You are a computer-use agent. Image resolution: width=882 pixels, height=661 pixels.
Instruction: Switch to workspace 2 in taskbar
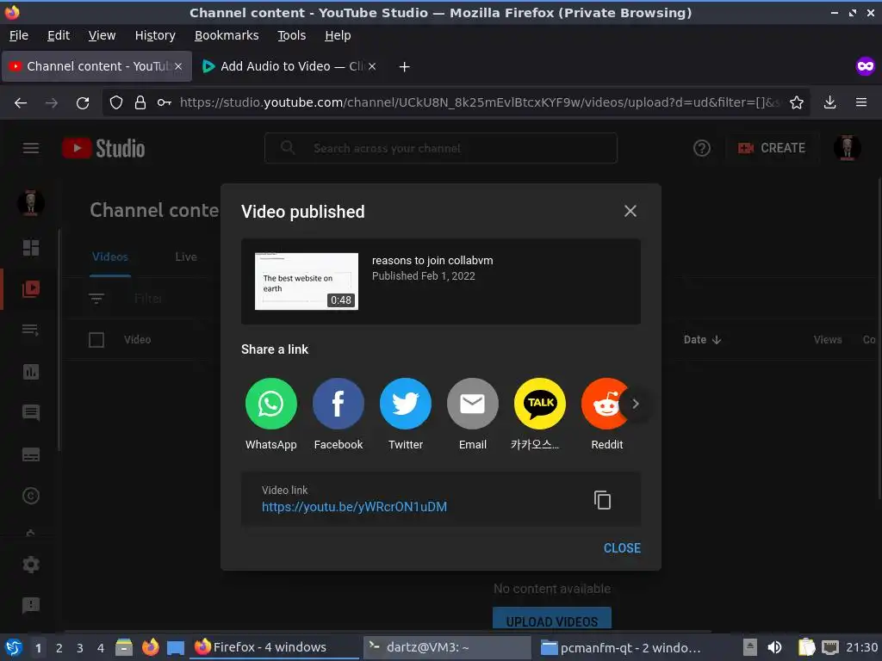pos(59,647)
